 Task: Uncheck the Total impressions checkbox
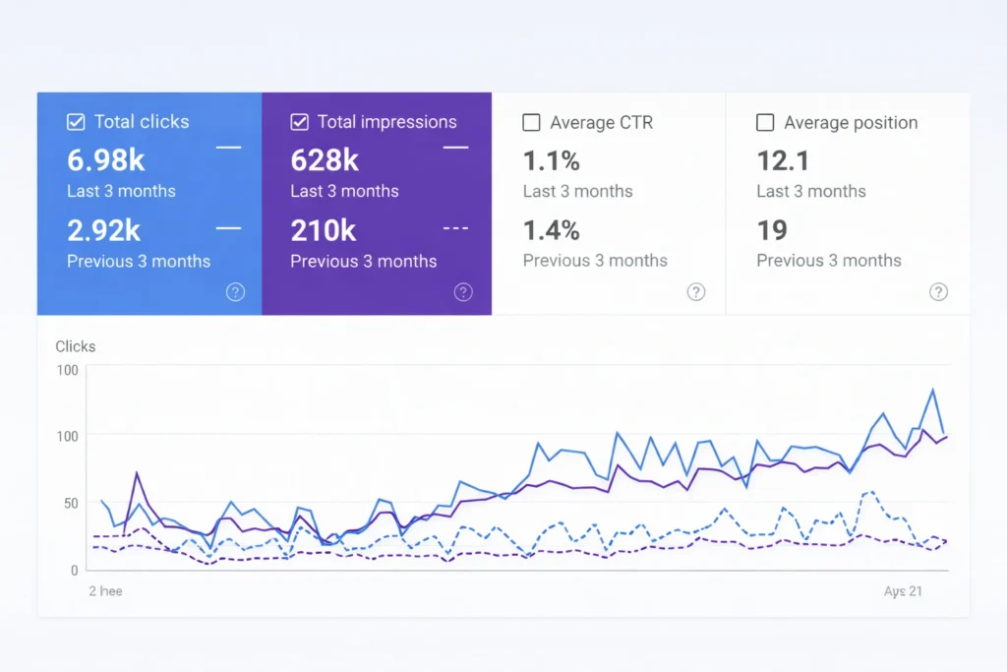[300, 122]
